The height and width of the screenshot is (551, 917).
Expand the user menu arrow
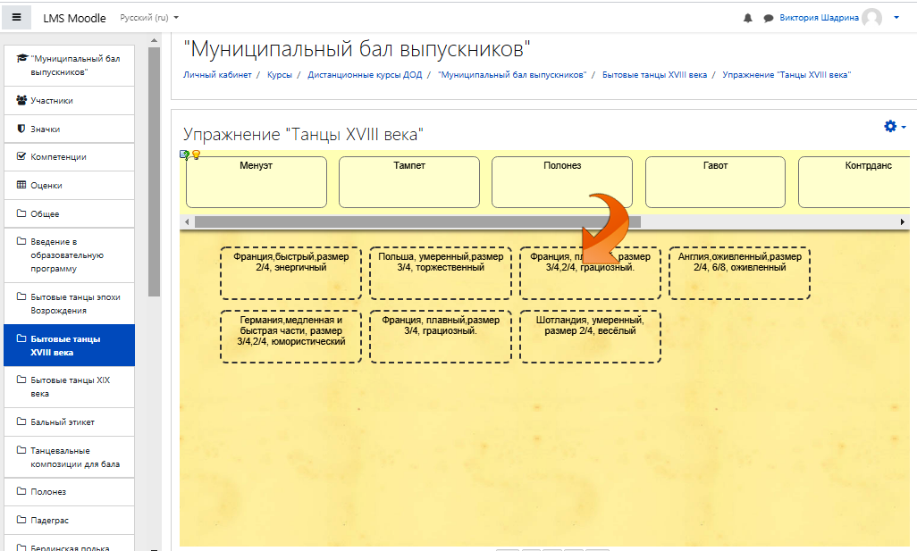tap(896, 18)
